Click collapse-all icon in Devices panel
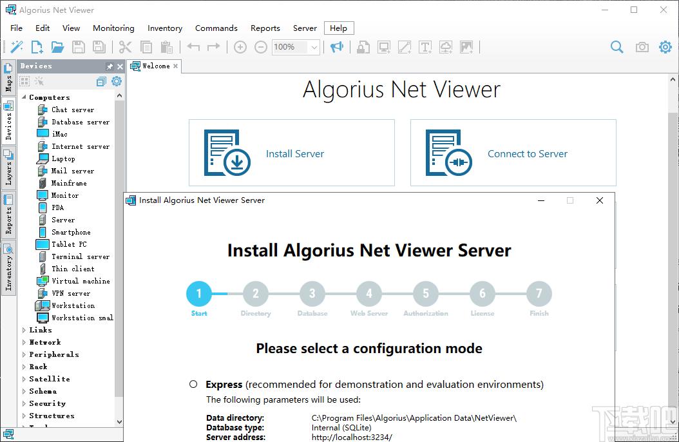Screen dimensions: 679x442 [x=101, y=81]
